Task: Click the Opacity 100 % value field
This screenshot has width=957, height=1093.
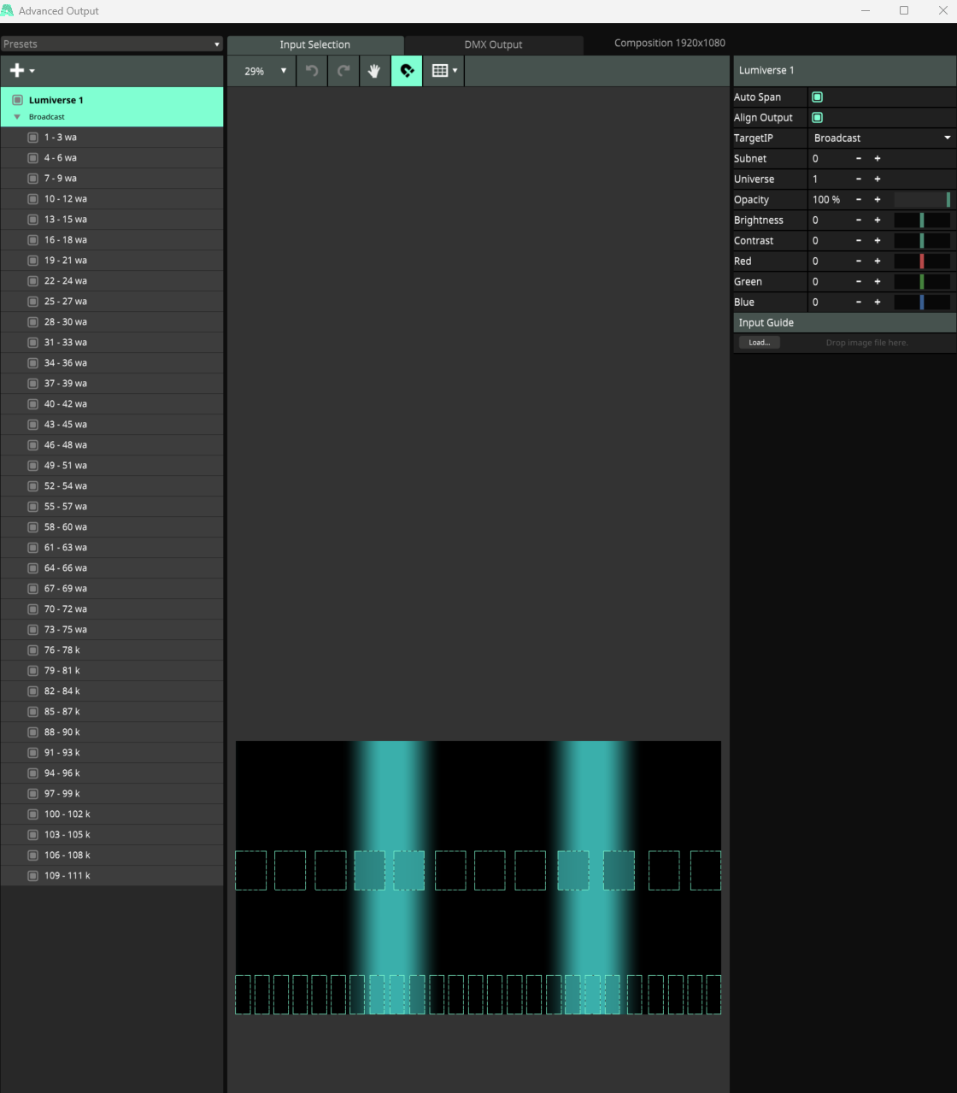Action: 829,200
